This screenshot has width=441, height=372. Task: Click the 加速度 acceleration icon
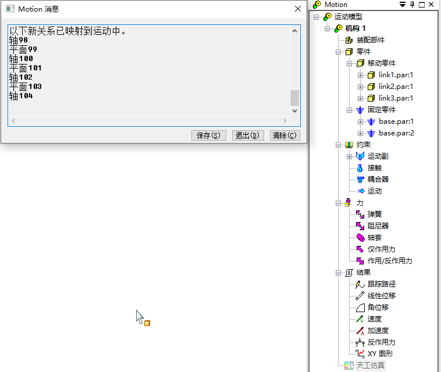pos(360,331)
